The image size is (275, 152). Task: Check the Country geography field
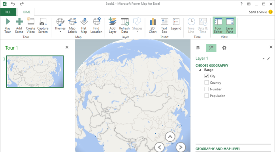[x=207, y=83]
